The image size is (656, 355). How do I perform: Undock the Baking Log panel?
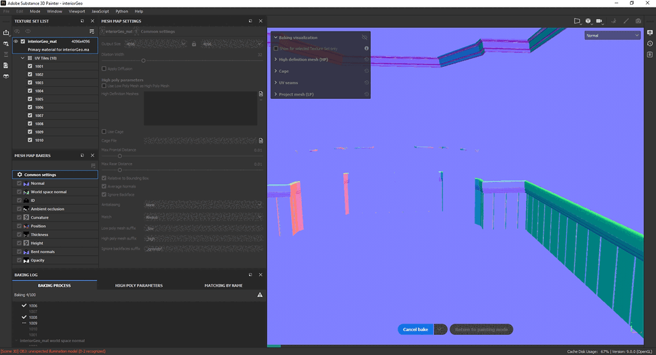pos(250,275)
